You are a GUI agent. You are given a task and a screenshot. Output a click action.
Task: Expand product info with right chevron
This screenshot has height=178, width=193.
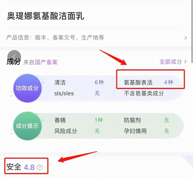[x=185, y=38]
